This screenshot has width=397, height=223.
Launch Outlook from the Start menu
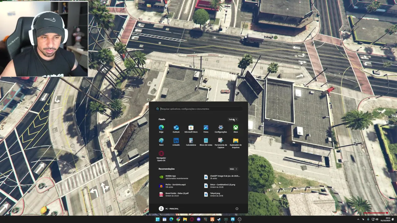[176, 129]
